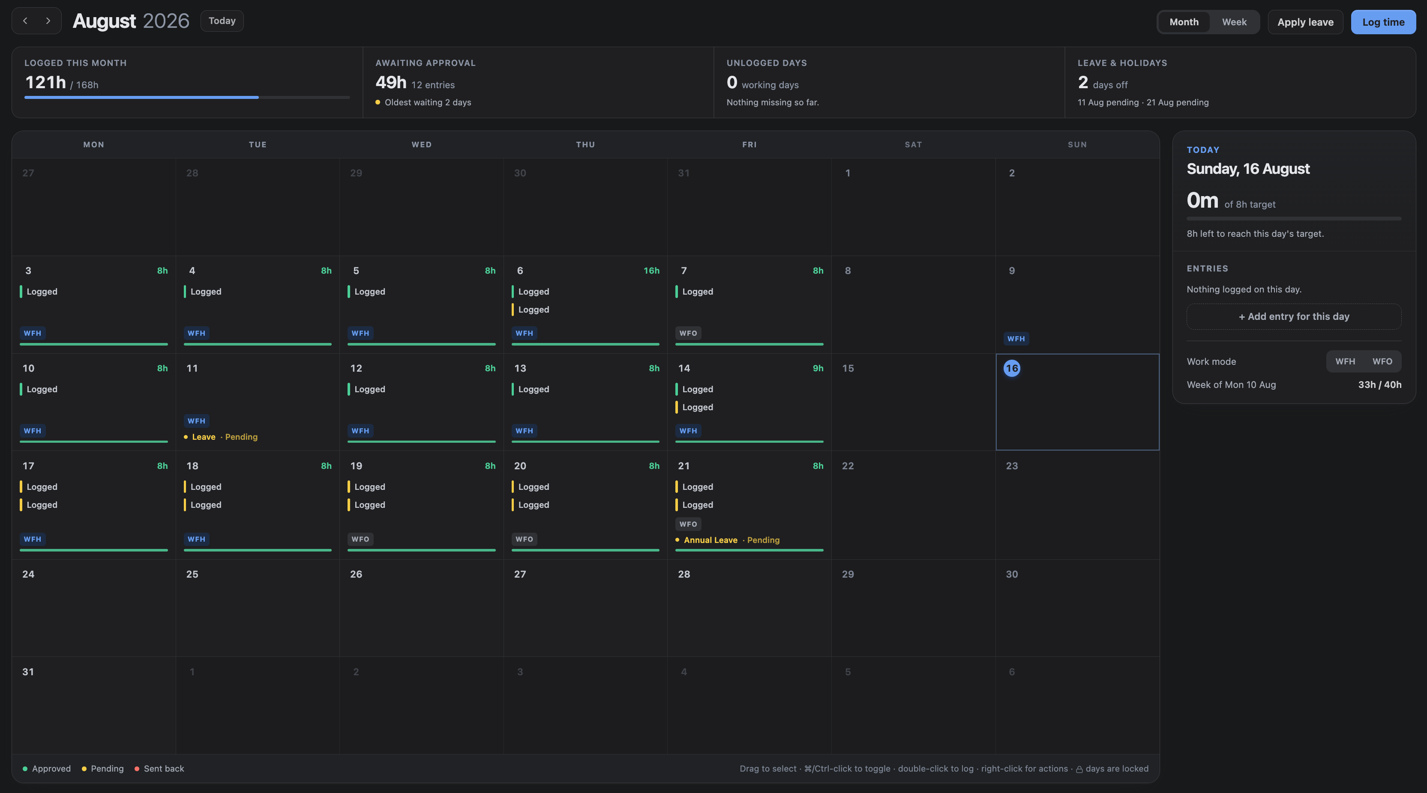Viewport: 1427px width, 793px height.
Task: Click the WFH badge on 6 August
Action: 524,333
